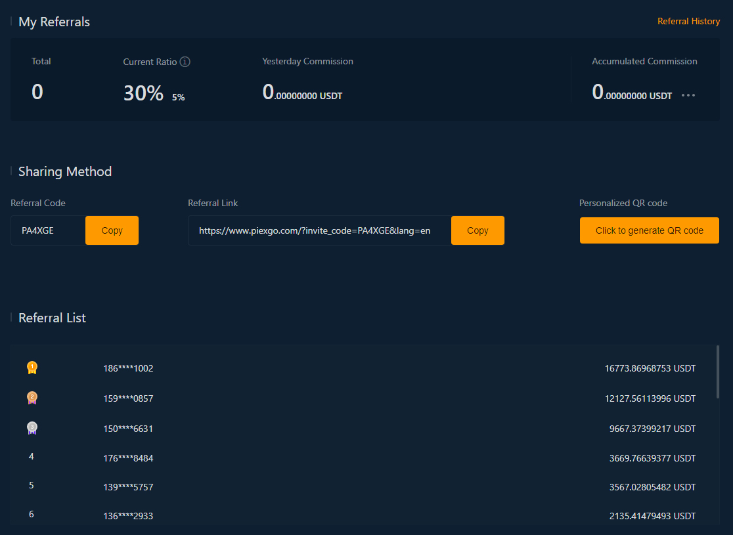Image resolution: width=733 pixels, height=535 pixels.
Task: Select user 136****2933 in referral list
Action: coord(128,516)
